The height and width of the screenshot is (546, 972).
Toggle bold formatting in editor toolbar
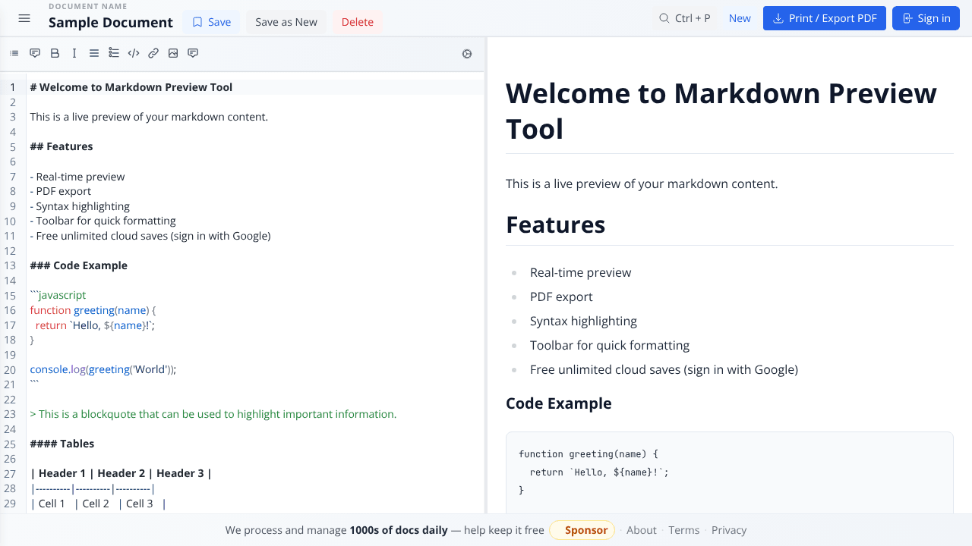tap(55, 53)
